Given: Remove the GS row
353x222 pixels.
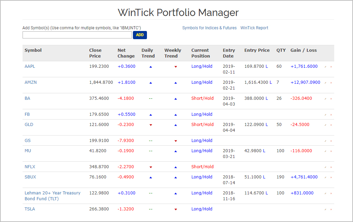Looking at the screenshot, I should (x=331, y=141).
